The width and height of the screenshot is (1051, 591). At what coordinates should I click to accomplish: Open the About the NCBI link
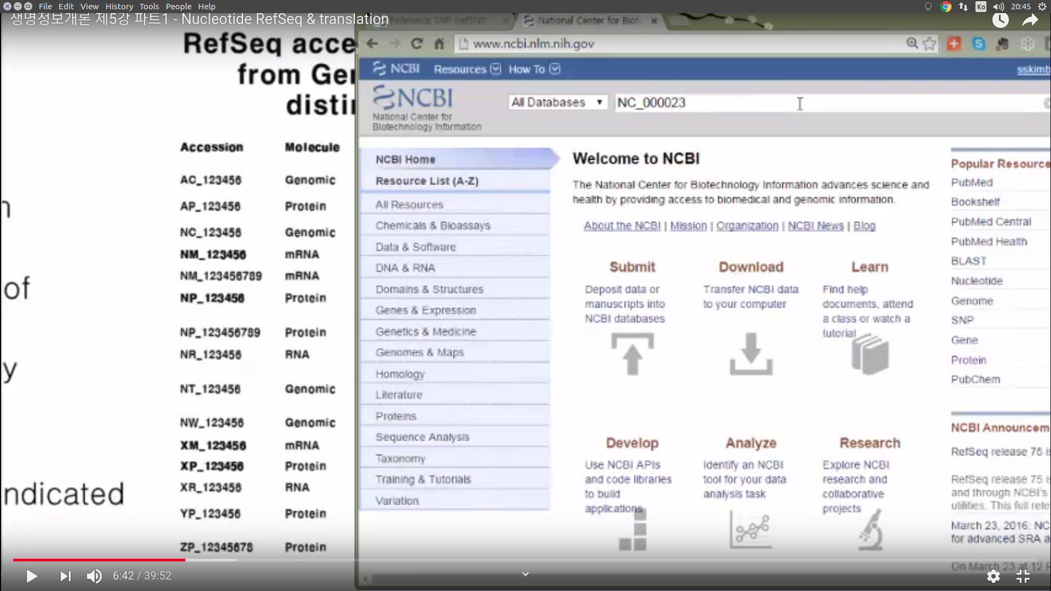tap(622, 226)
